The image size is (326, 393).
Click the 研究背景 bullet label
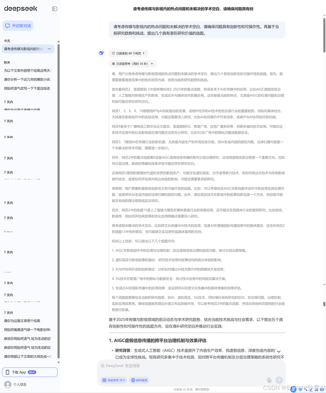coord(123,351)
